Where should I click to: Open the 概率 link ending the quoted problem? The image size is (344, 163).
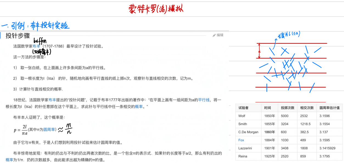coord(139,106)
